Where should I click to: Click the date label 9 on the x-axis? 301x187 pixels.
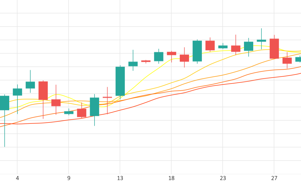pyautogui.click(x=69, y=178)
